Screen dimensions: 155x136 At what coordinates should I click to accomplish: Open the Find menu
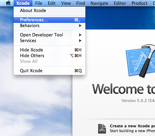[81, 3]
